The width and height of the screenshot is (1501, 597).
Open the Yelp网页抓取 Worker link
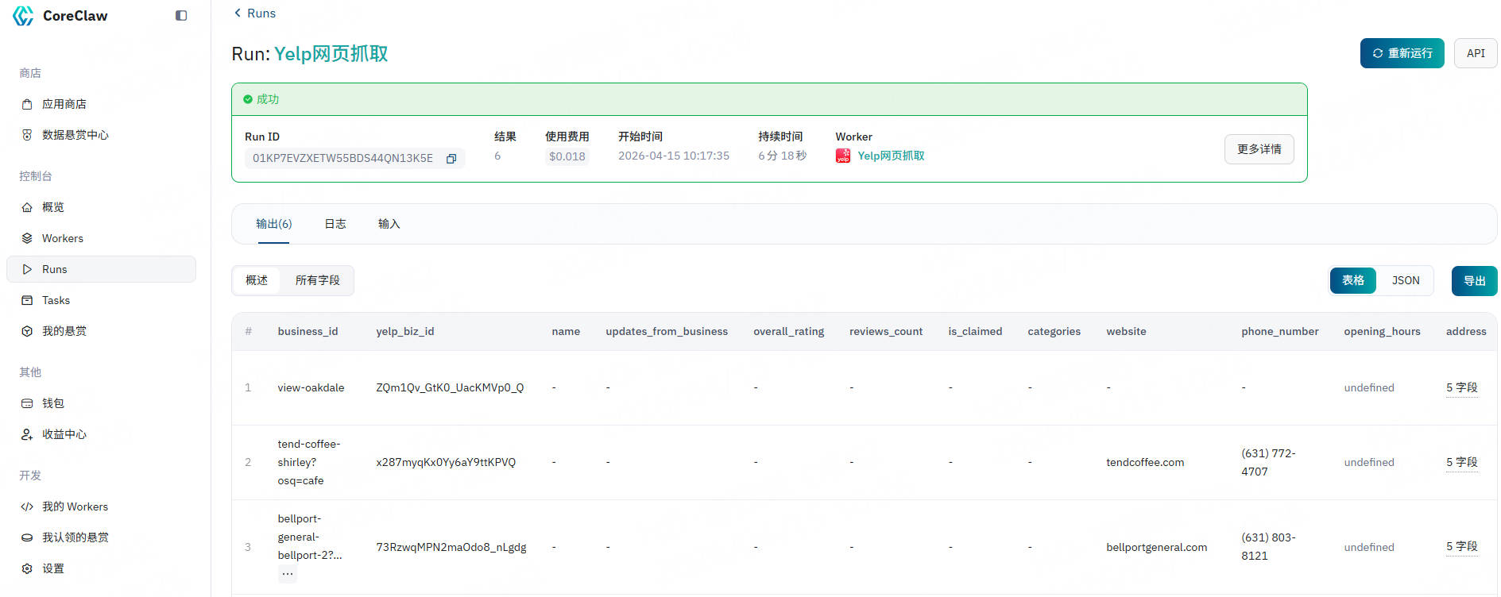tap(891, 156)
